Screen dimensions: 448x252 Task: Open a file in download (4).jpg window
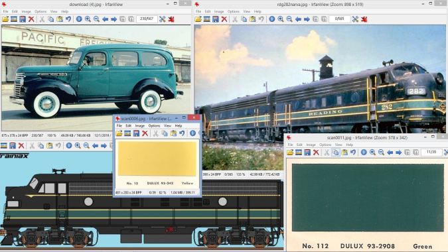click(5, 19)
